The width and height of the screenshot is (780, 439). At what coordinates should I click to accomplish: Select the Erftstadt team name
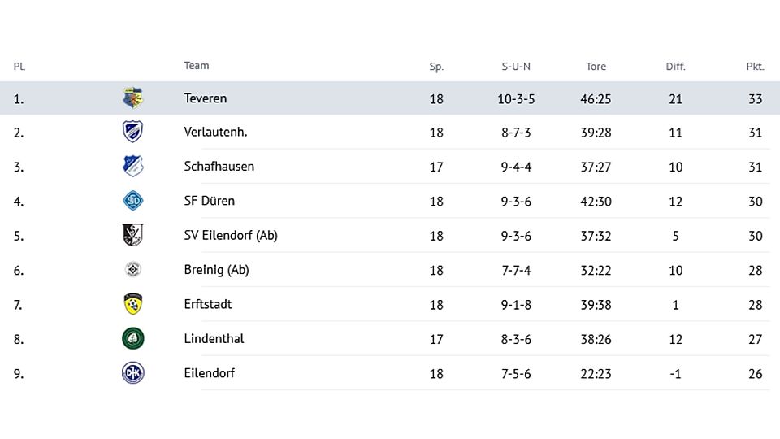208,304
